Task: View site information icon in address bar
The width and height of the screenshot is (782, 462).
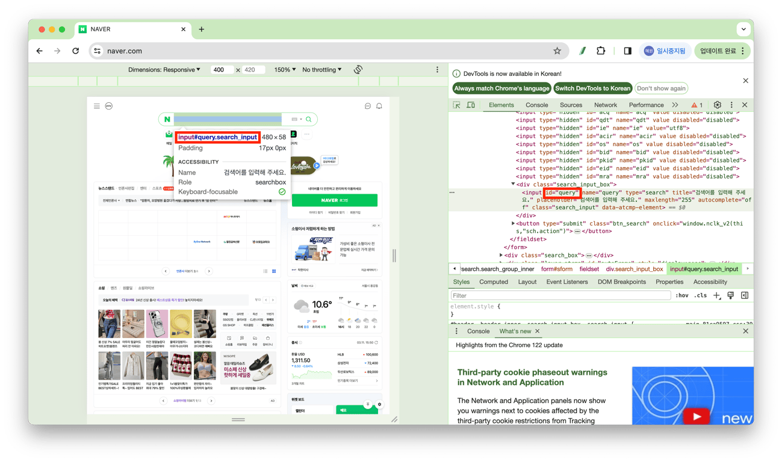Action: 98,51
